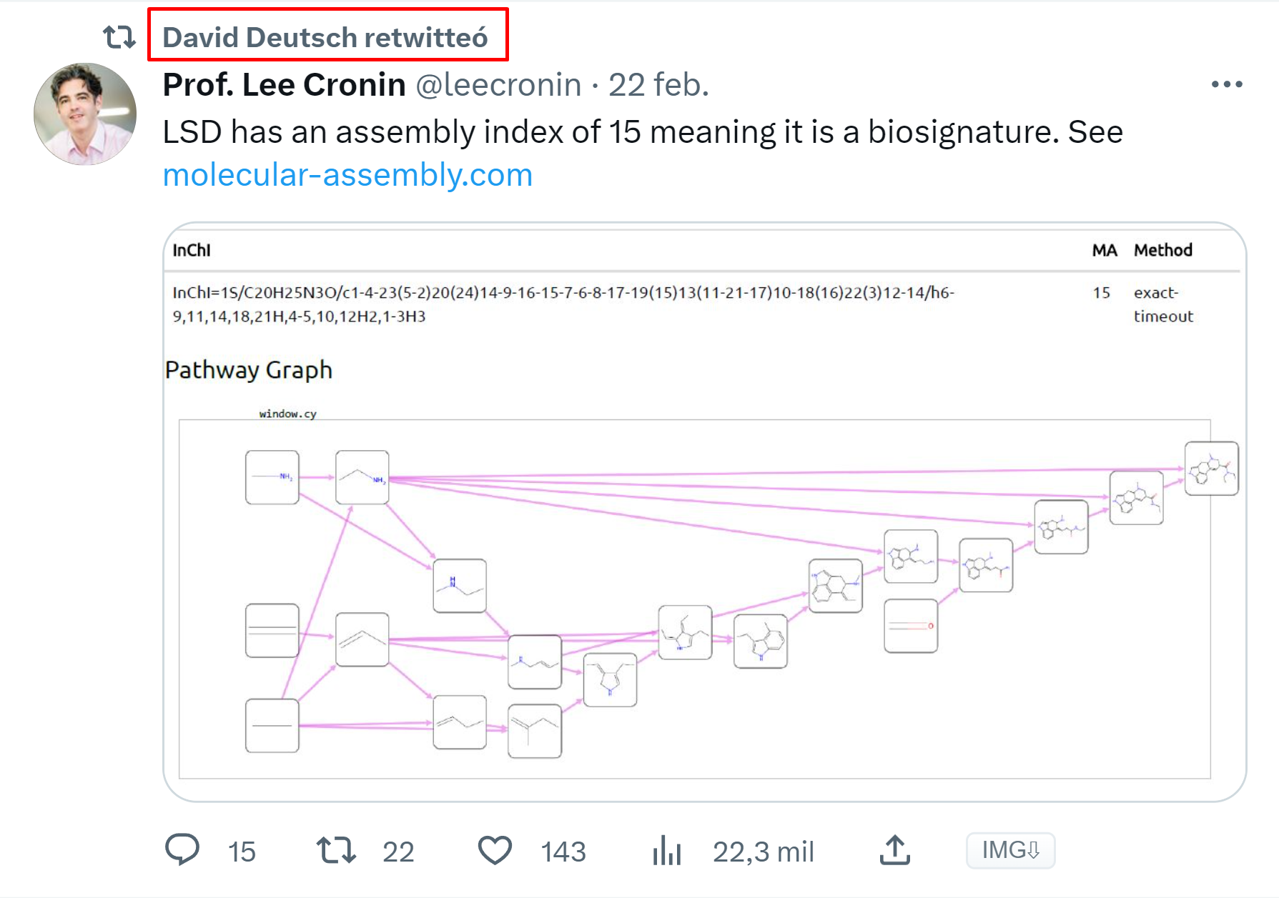The height and width of the screenshot is (898, 1279).
Task: Click the retweet count 22
Action: [x=398, y=852]
